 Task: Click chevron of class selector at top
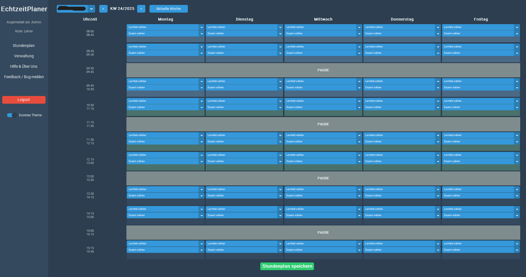91,9
